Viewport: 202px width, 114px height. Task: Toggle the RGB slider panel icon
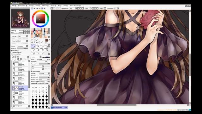point(34,9)
